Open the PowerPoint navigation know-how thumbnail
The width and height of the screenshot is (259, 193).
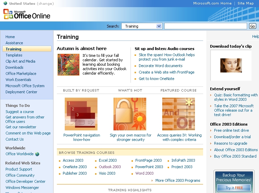coord(81,114)
